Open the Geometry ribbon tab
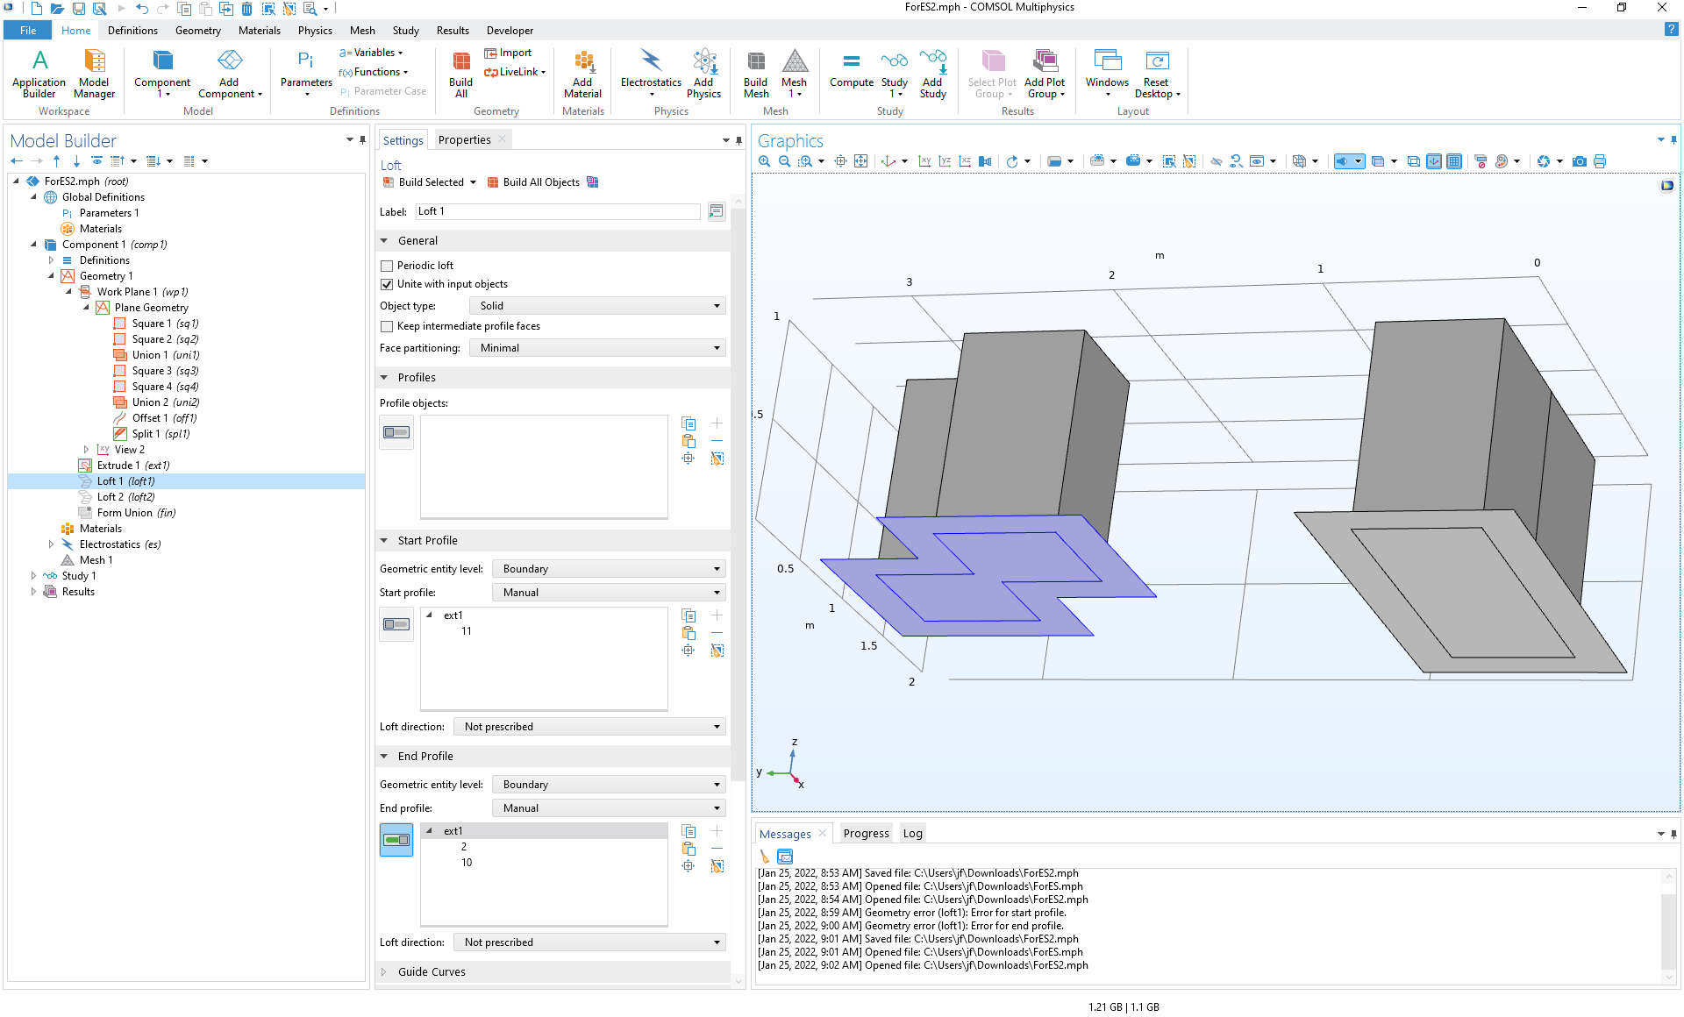Viewport: 1684px width, 1017px height. [x=197, y=31]
